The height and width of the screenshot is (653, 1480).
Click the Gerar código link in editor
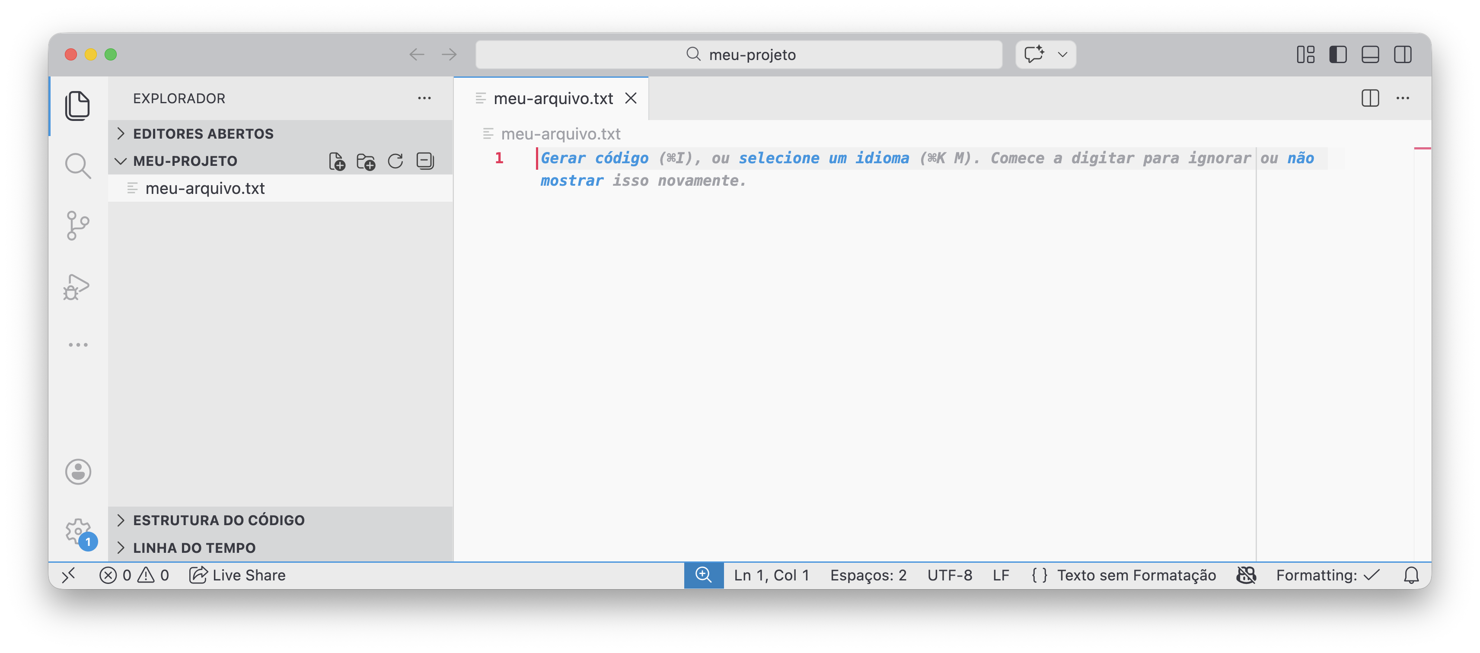[595, 158]
